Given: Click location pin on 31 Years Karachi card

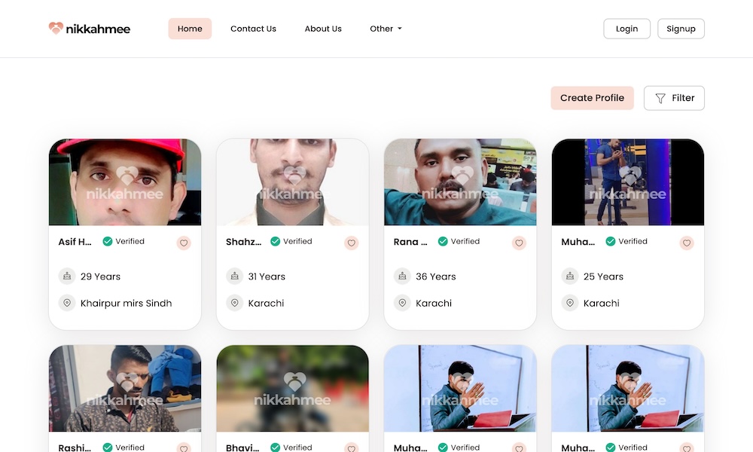Looking at the screenshot, I should [x=235, y=303].
